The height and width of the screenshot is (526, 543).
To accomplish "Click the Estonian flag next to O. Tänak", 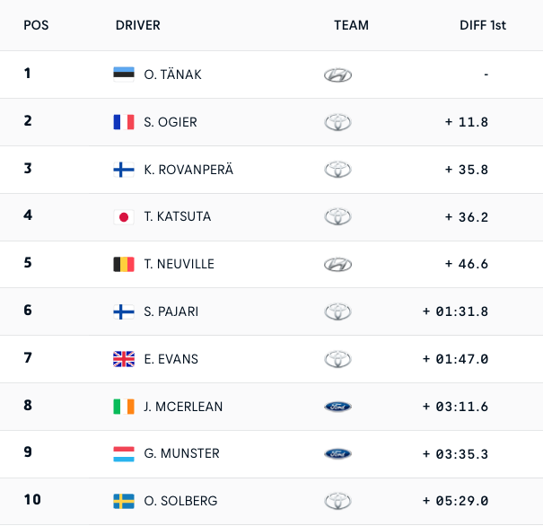I will 124,75.
